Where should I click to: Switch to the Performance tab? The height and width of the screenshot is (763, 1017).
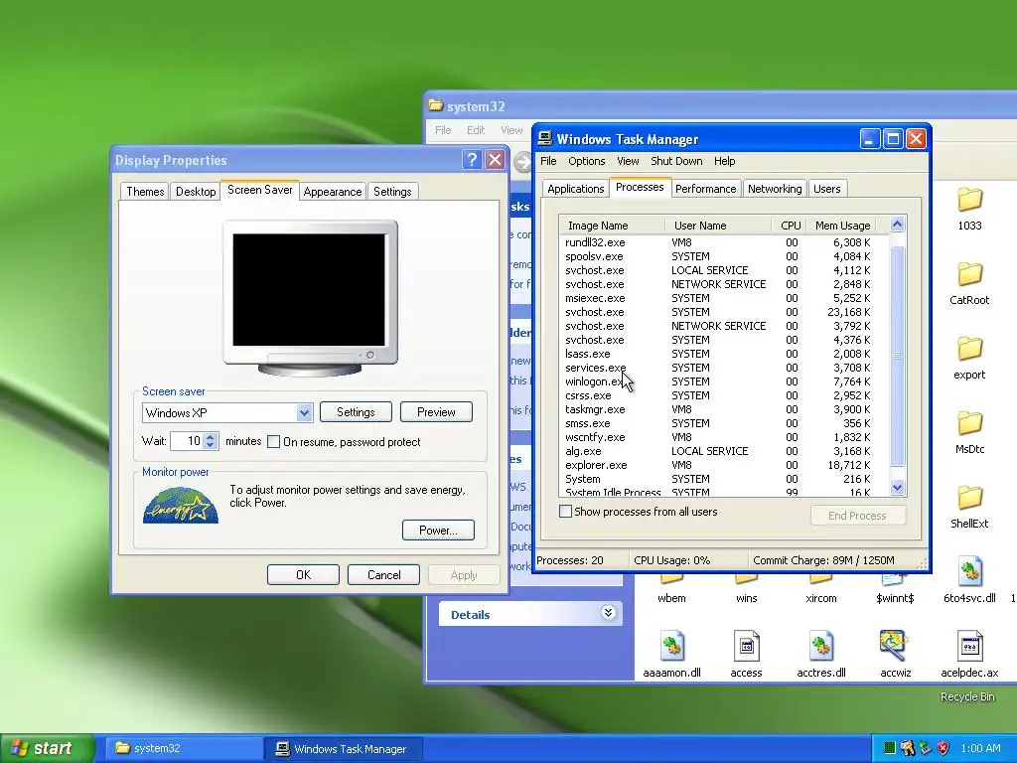[x=706, y=189]
